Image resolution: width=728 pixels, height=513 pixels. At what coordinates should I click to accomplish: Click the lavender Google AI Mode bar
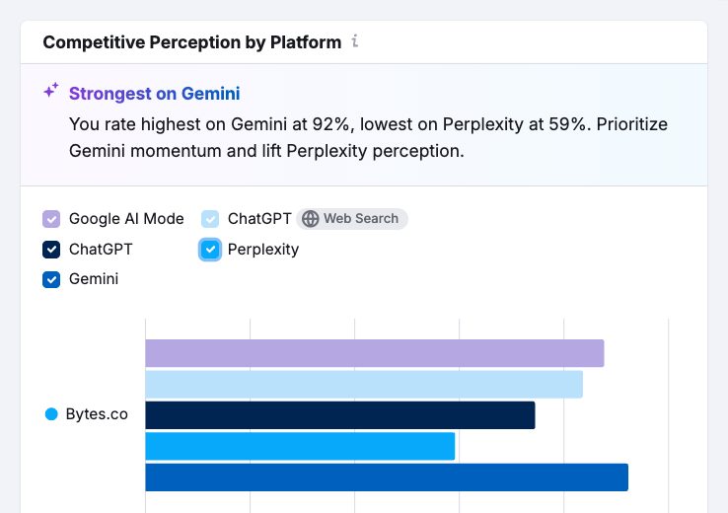(374, 353)
